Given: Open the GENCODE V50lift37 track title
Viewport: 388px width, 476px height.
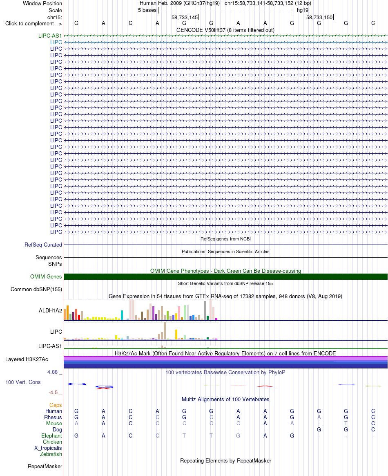Looking at the screenshot, I should (225, 30).
